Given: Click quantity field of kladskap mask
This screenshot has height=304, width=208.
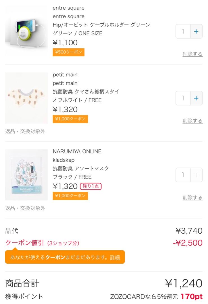Looking at the screenshot, I should [x=183, y=175].
